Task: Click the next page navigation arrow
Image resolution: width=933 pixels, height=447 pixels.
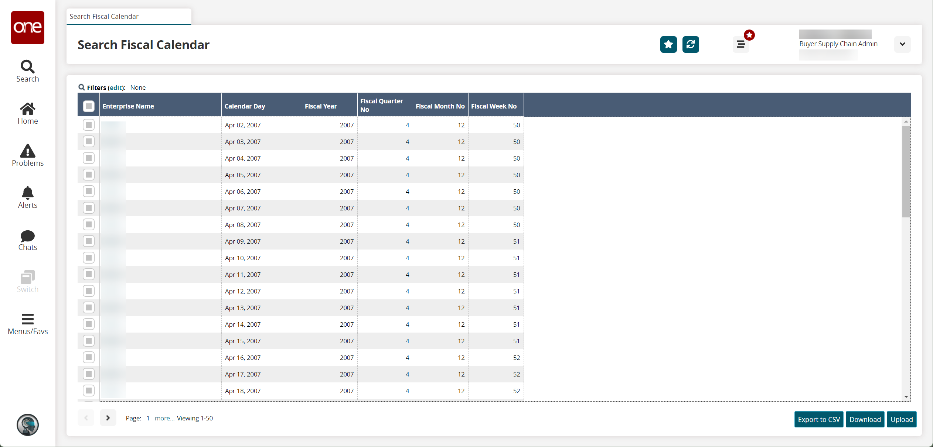Action: point(108,418)
